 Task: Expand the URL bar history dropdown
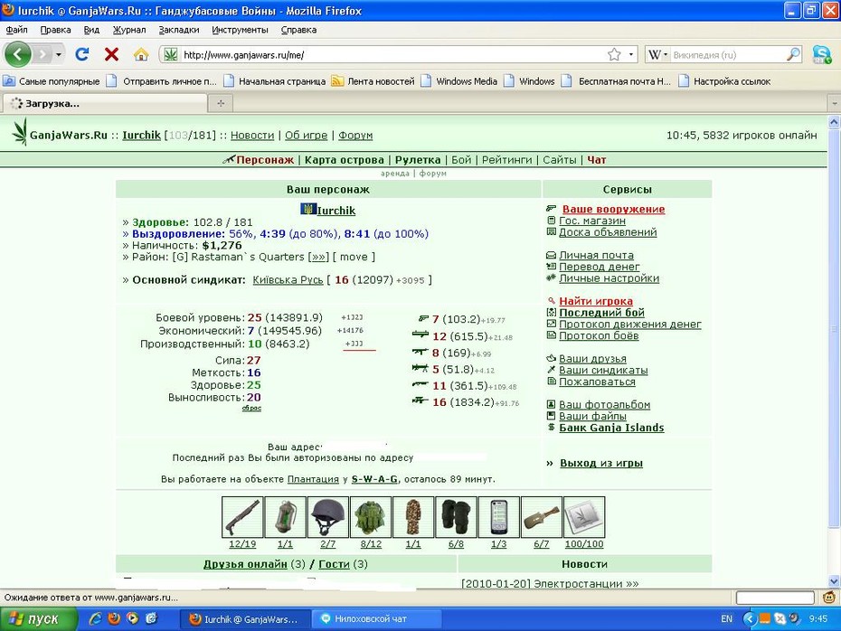tap(631, 54)
